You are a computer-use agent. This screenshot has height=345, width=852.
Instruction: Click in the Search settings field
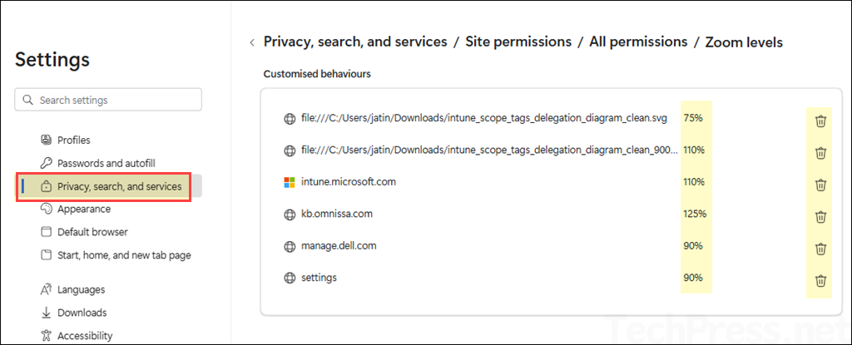pos(108,100)
